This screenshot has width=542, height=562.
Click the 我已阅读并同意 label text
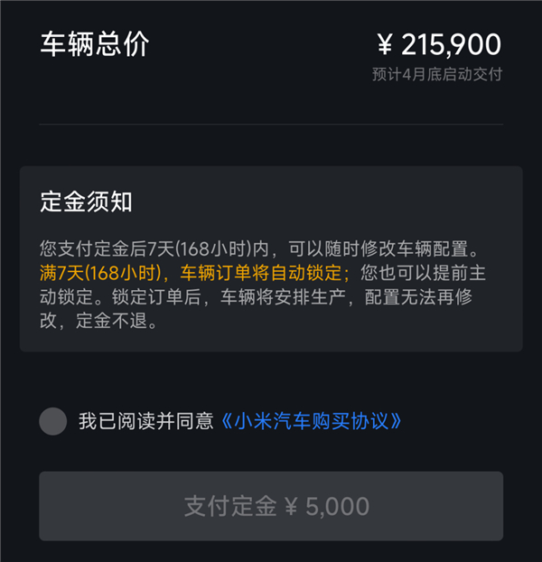146,421
